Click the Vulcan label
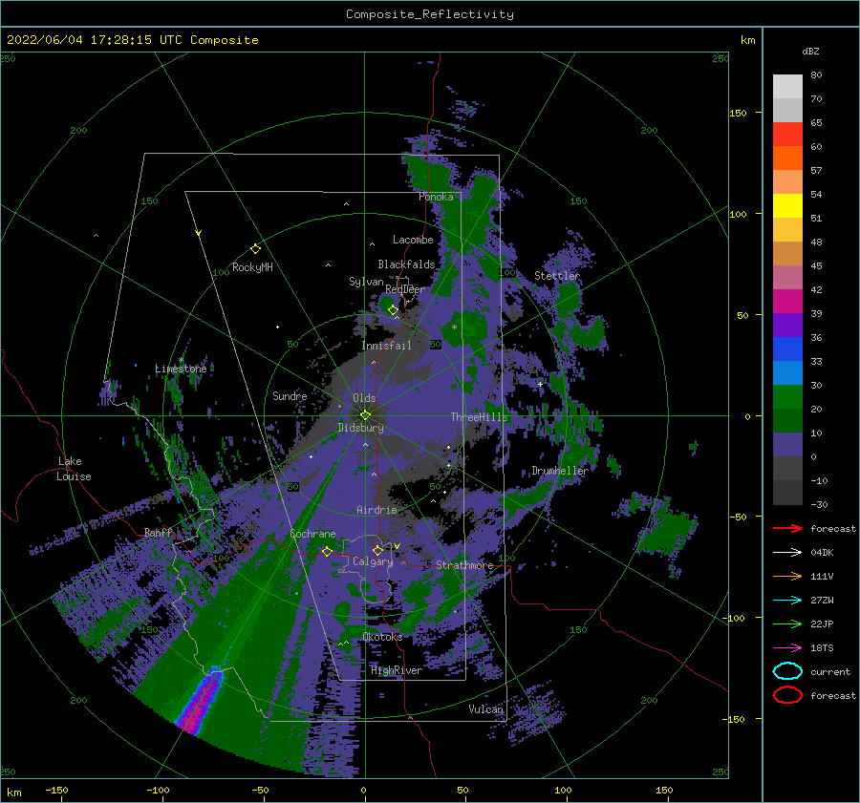 coord(486,709)
